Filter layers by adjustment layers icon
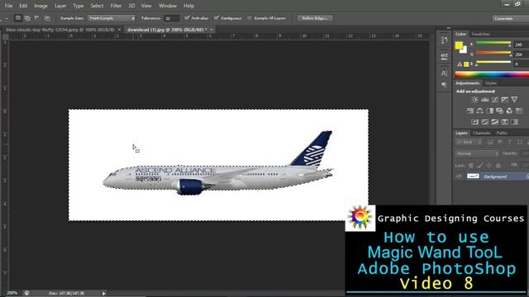529x297 pixels. [x=500, y=143]
